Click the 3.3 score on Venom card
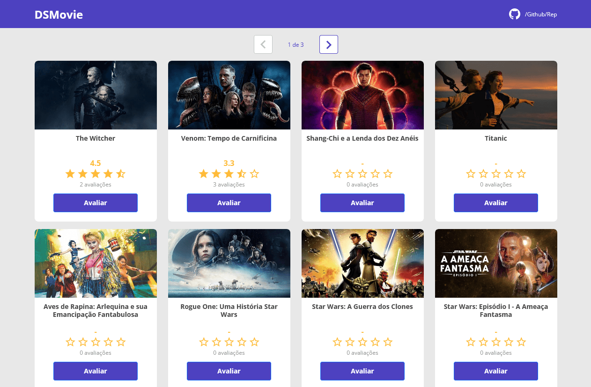 [x=229, y=163]
